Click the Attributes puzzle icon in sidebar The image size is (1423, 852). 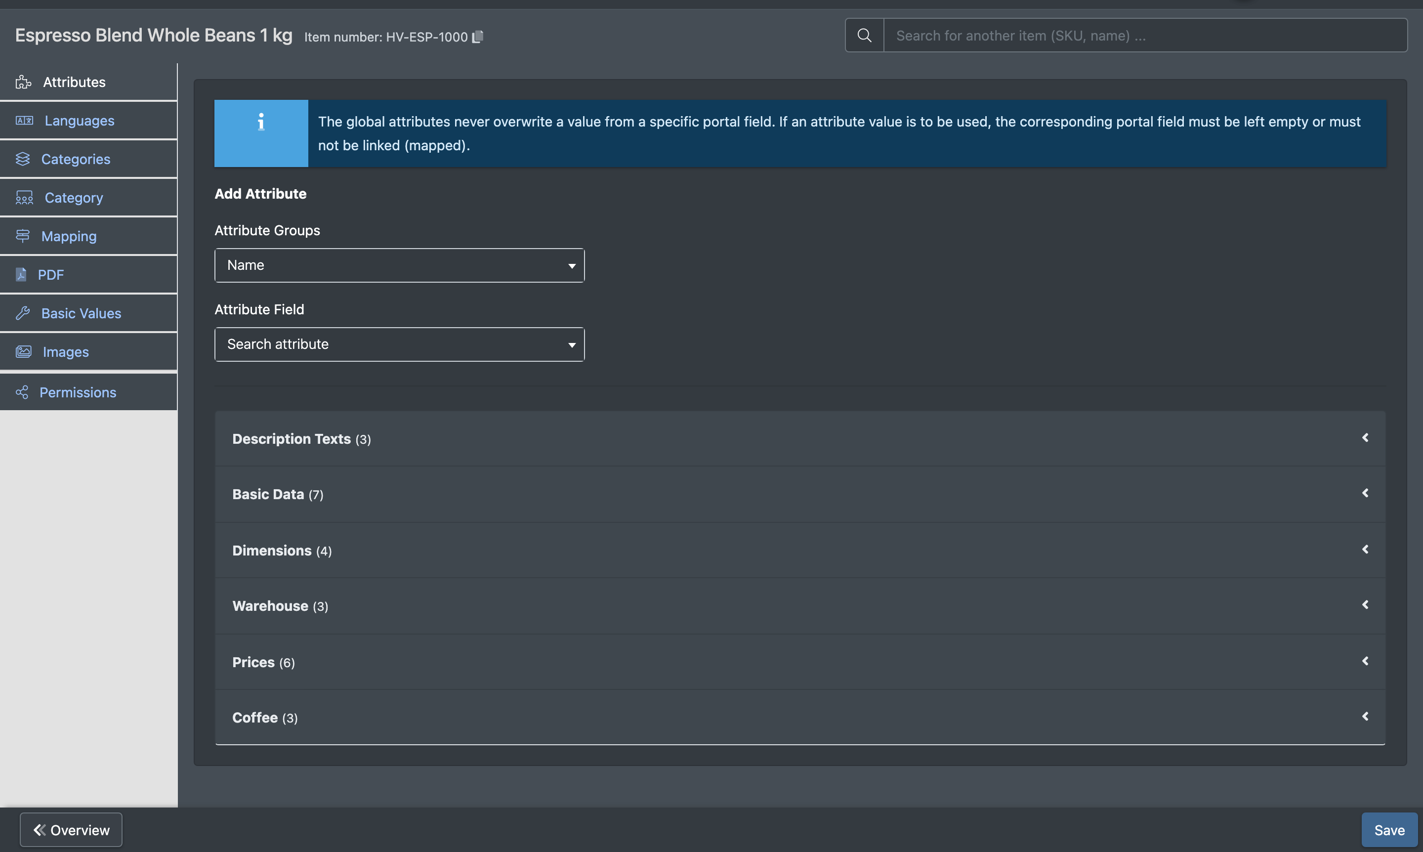(24, 82)
